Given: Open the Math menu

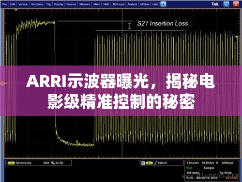Looking at the screenshot, I should click(x=106, y=4).
